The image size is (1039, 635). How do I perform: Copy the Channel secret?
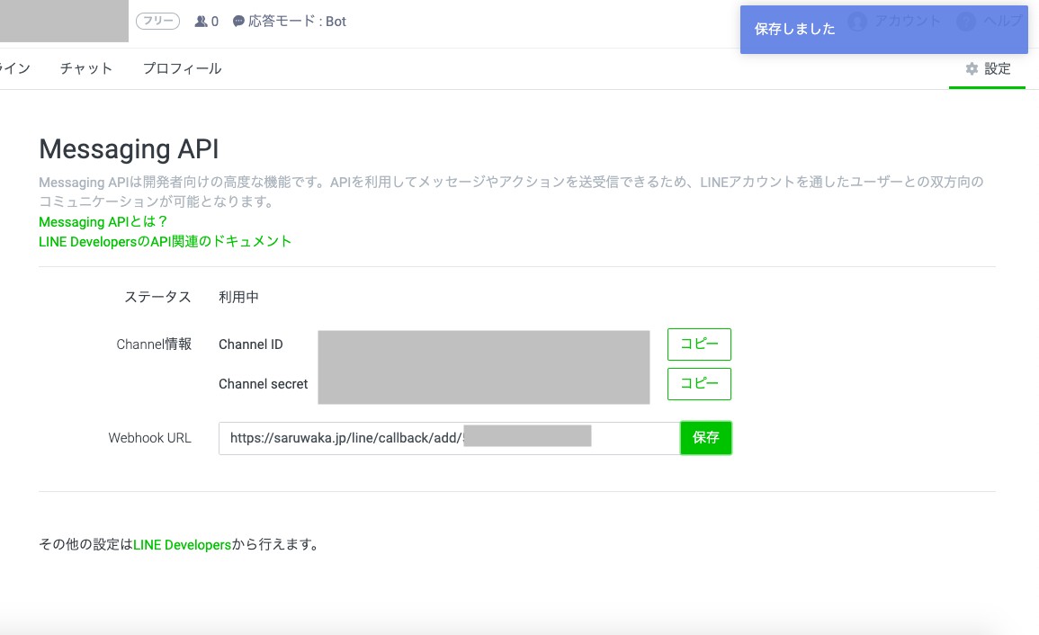coord(699,384)
